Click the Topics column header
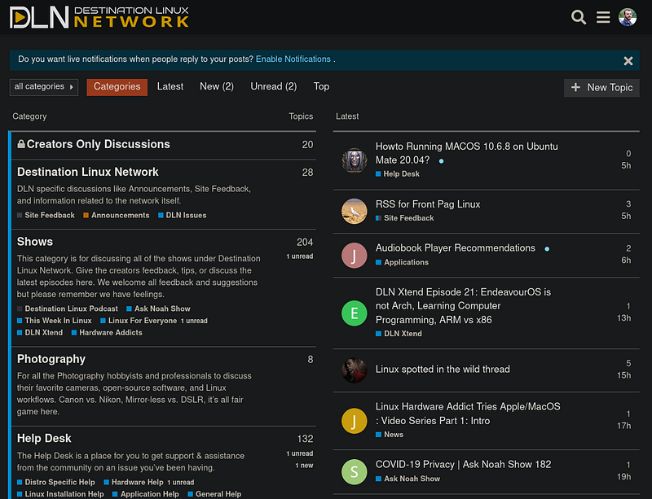 point(301,116)
